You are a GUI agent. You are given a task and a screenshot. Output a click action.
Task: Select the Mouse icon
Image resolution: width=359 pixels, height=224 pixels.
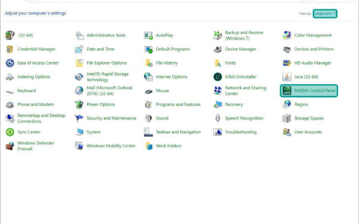(149, 91)
